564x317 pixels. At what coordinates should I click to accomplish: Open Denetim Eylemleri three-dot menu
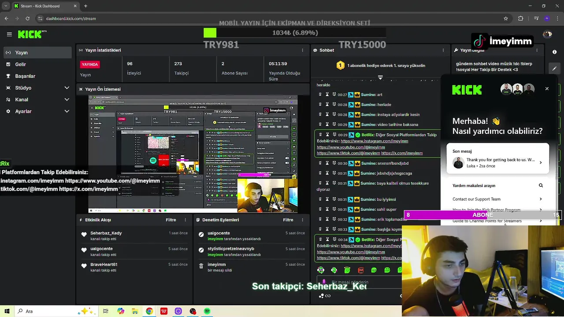(302, 220)
